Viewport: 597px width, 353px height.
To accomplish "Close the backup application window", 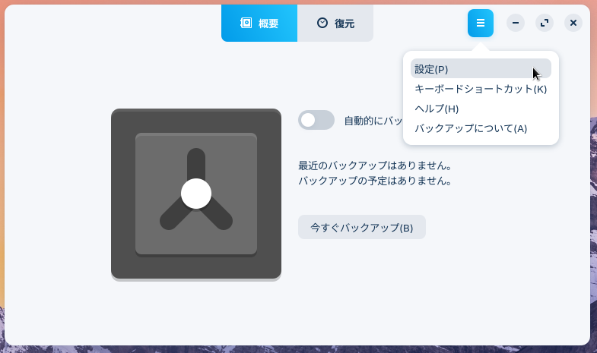I will click(573, 23).
